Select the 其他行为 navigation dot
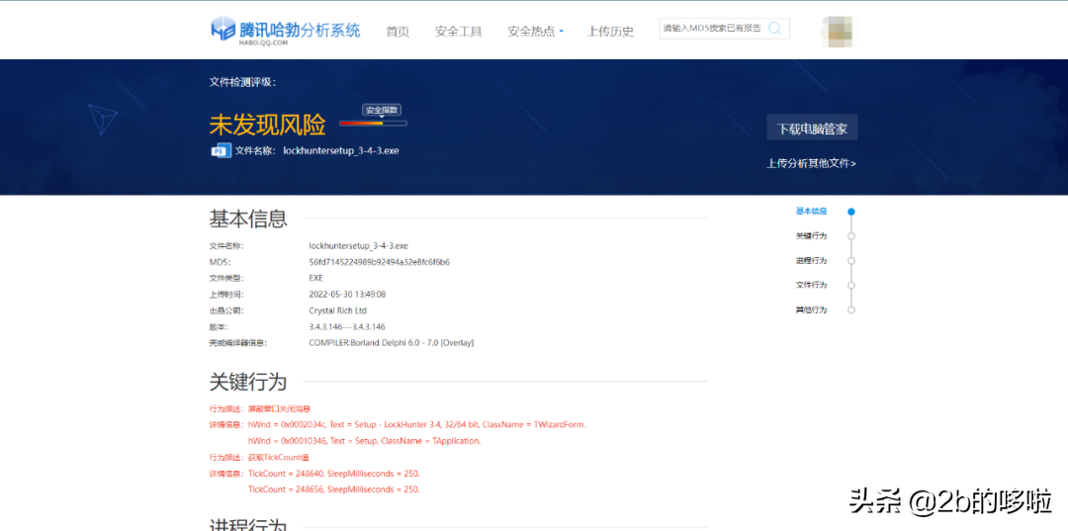 [851, 310]
